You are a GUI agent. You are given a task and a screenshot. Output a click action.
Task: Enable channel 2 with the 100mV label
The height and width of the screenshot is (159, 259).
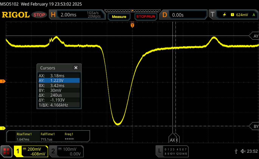[66, 151]
